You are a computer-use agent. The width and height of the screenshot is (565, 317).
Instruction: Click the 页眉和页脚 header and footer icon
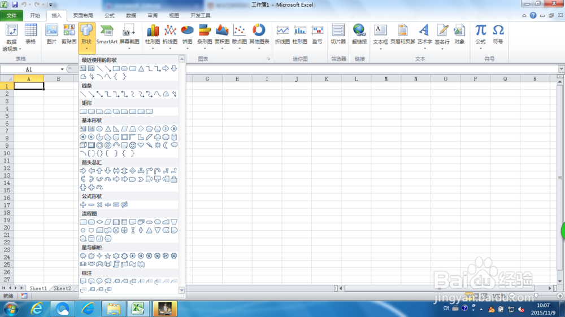tap(402, 34)
